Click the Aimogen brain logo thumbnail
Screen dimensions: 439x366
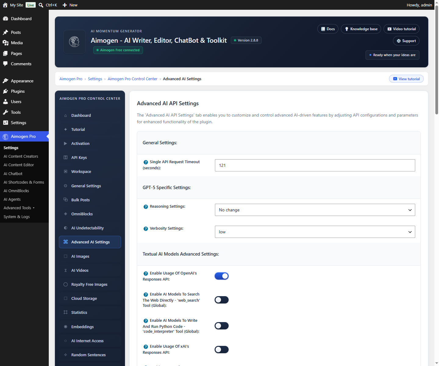pos(74,42)
